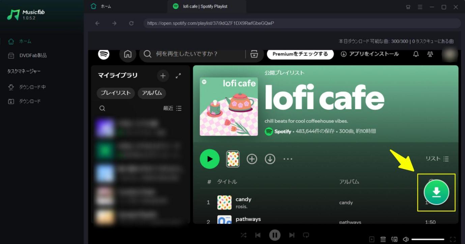Open ダウンロード in sidebar

click(x=24, y=101)
